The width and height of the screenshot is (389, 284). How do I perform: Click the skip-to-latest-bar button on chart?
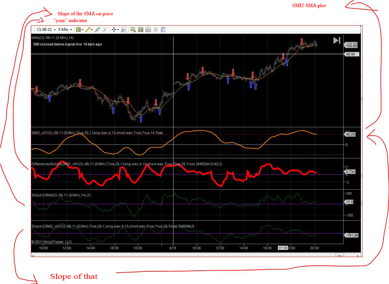[x=337, y=40]
